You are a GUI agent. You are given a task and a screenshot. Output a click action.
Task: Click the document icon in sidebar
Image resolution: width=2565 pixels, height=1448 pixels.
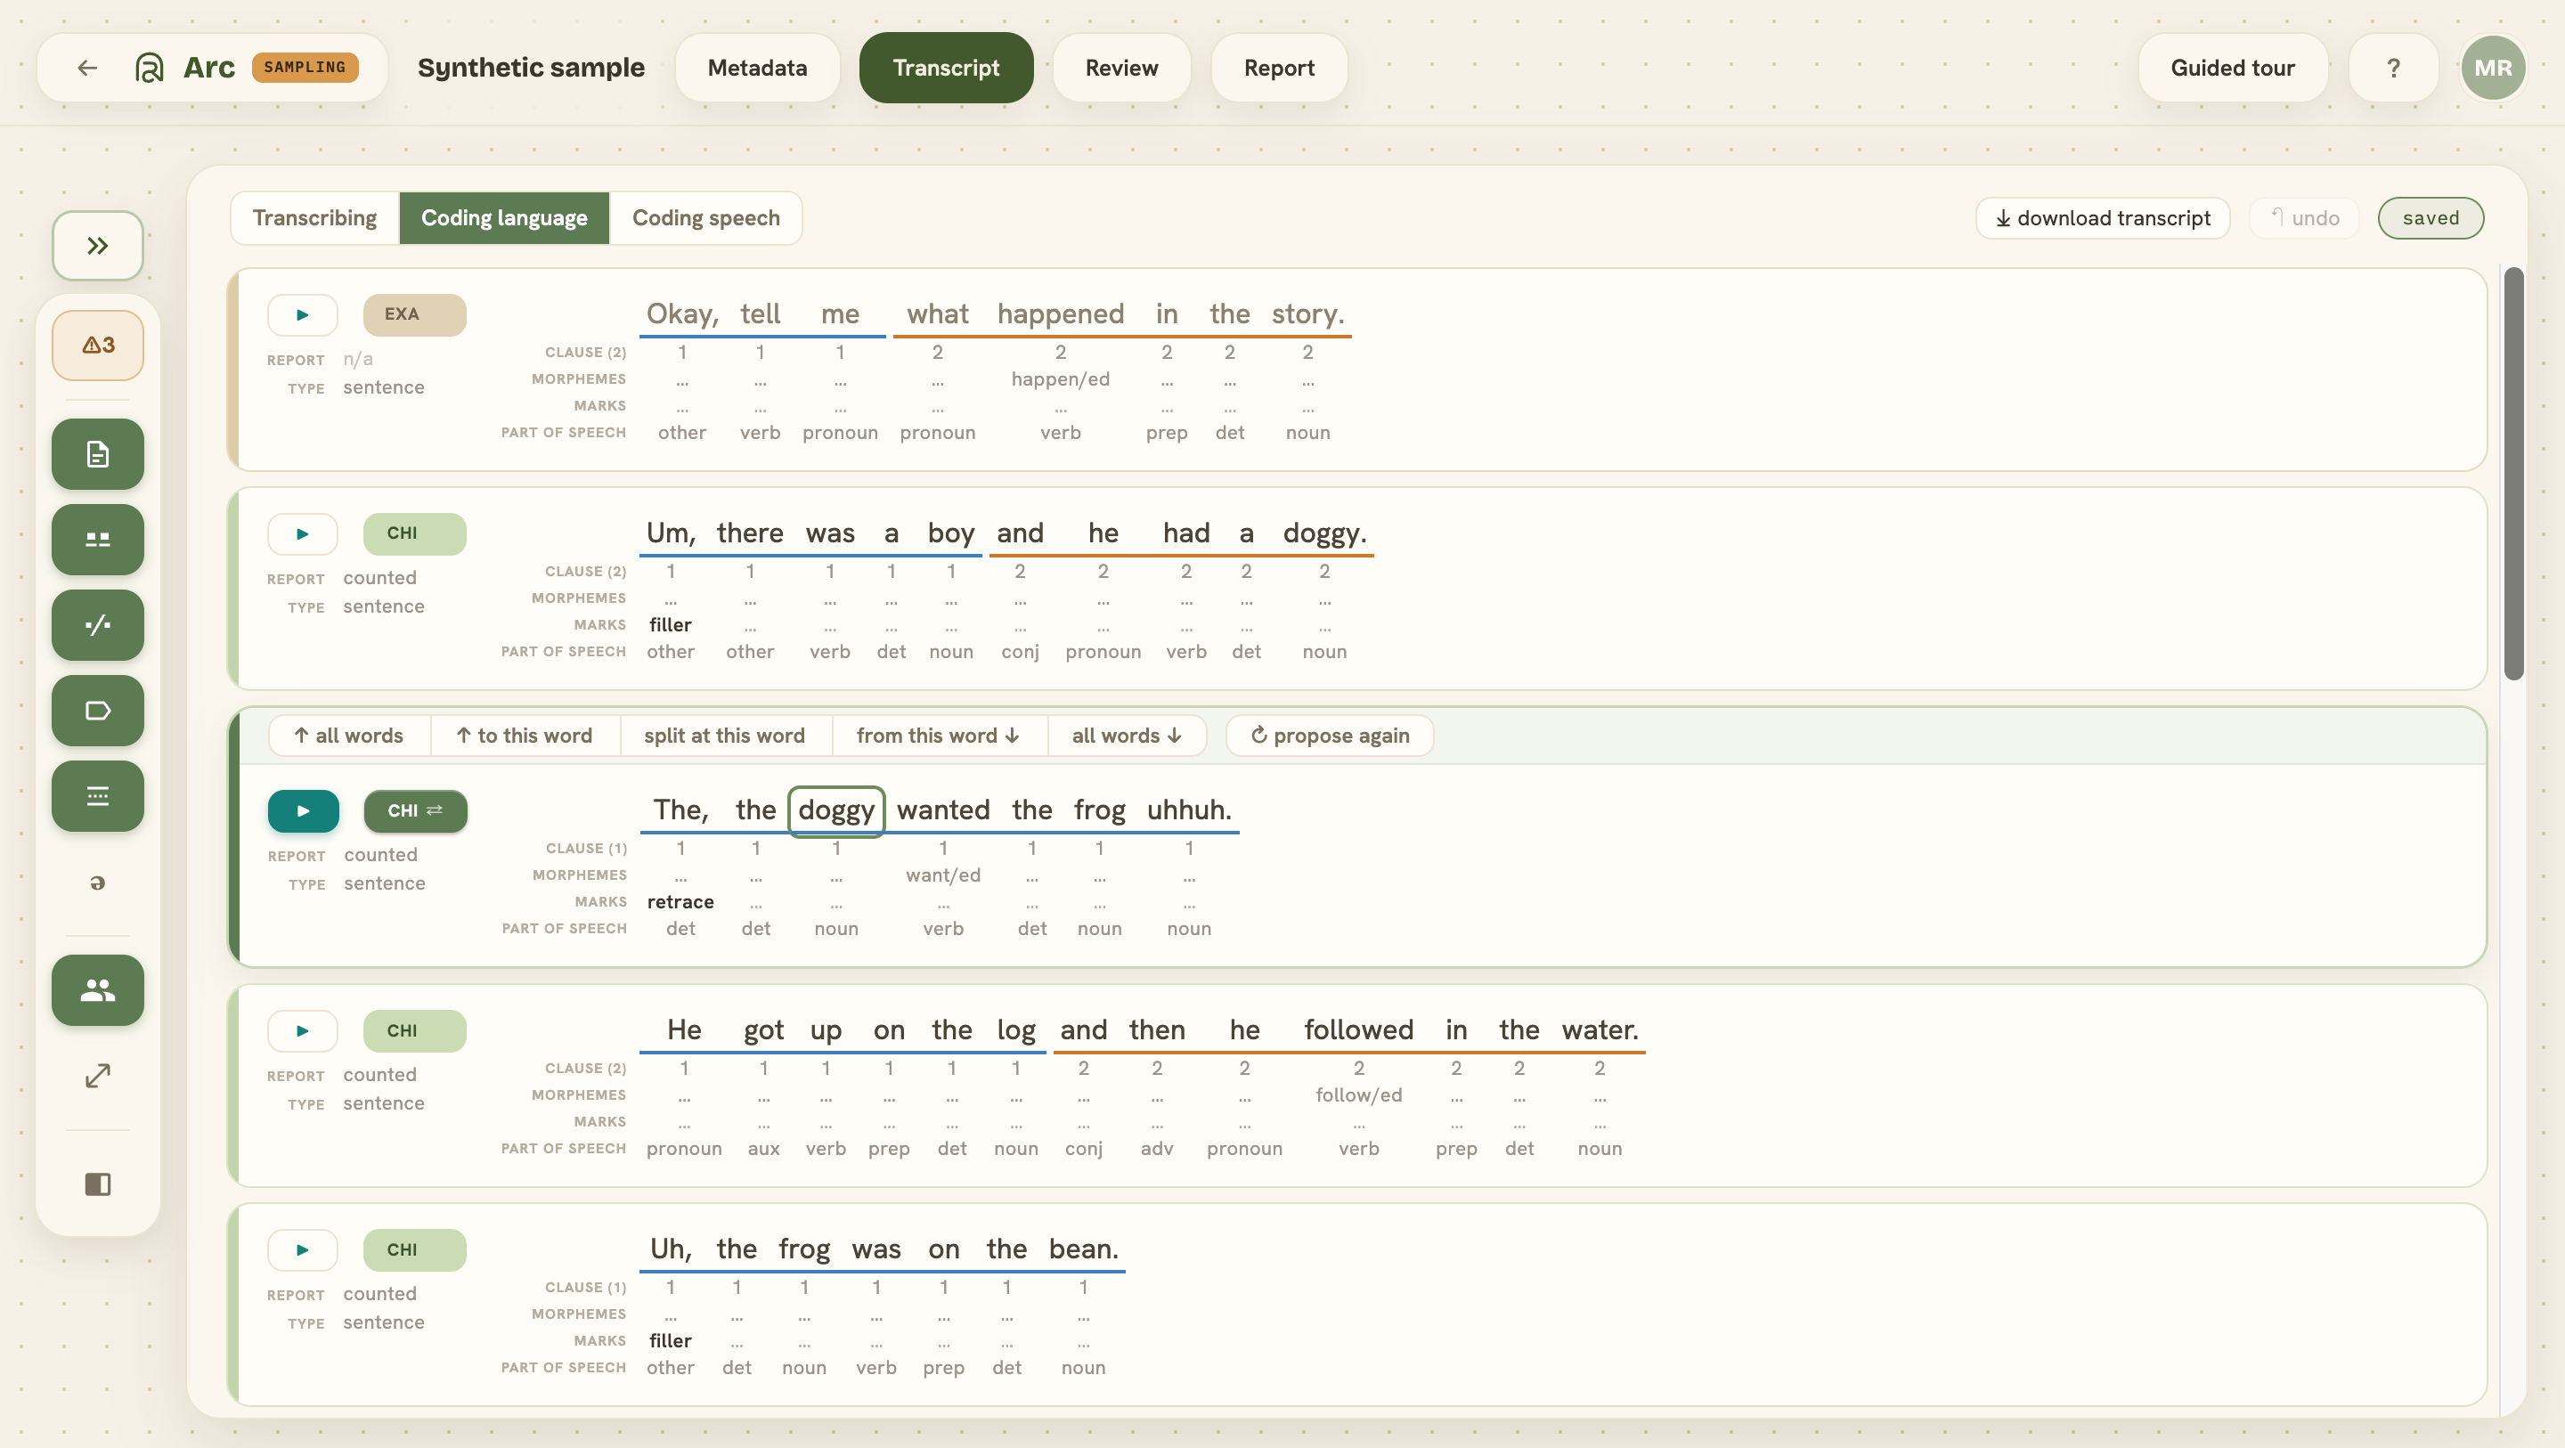point(98,454)
